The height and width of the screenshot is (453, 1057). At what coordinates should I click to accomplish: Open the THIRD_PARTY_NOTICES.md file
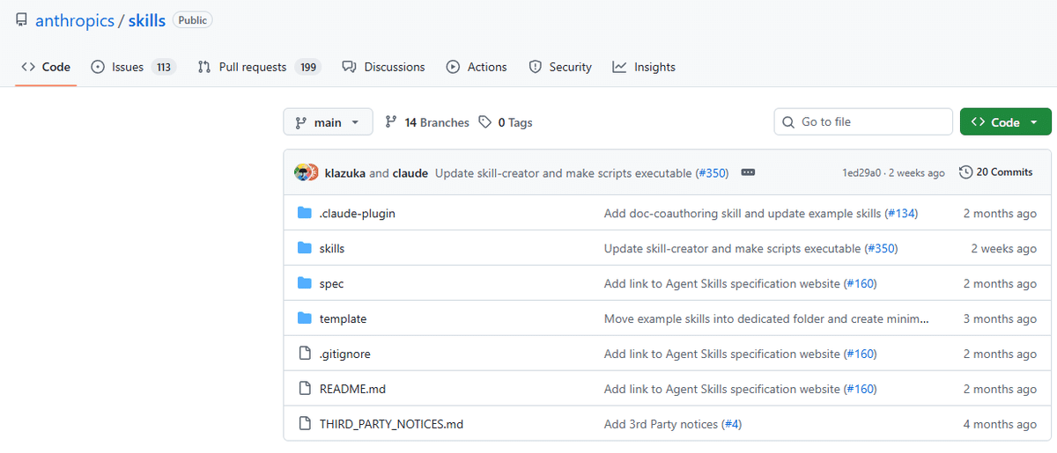[x=391, y=425]
